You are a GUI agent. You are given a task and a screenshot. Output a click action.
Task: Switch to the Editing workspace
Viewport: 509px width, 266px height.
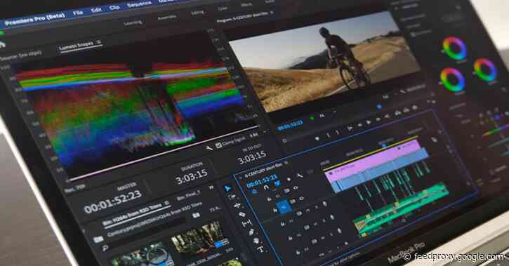pyautogui.click(x=198, y=13)
